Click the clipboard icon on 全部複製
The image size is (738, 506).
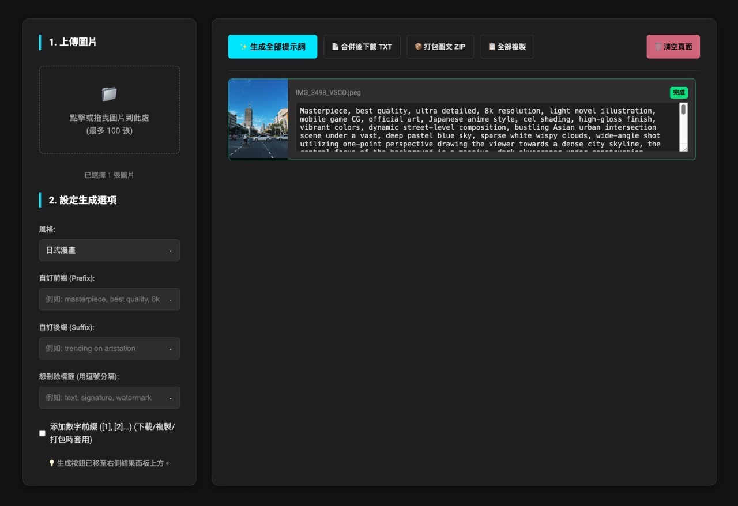click(491, 47)
